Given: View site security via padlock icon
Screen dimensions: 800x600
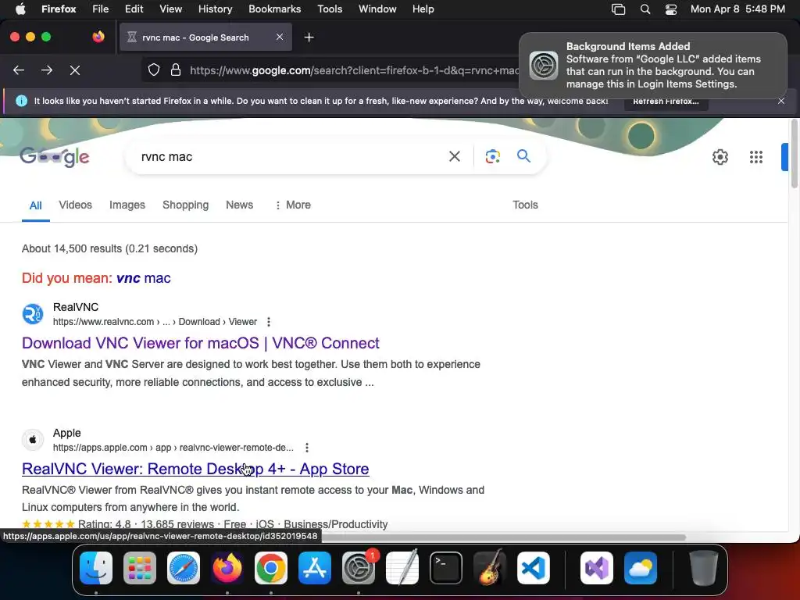Looking at the screenshot, I should point(176,70).
